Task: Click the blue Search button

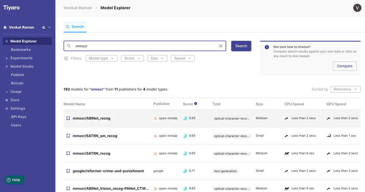Action: click(241, 46)
